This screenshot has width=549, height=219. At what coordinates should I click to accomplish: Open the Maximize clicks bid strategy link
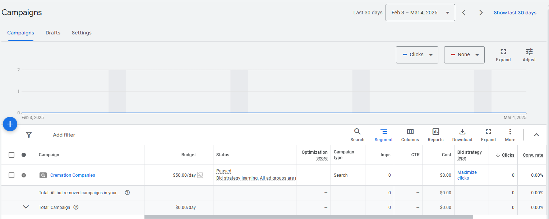tap(467, 175)
